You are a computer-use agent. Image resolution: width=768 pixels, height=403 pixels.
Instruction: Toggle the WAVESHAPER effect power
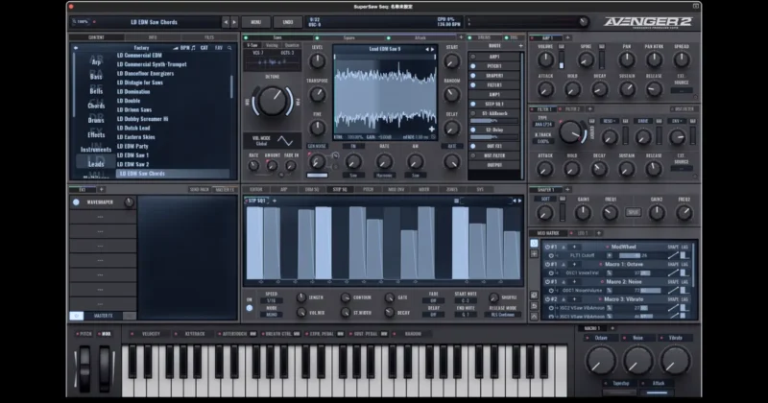point(76,201)
